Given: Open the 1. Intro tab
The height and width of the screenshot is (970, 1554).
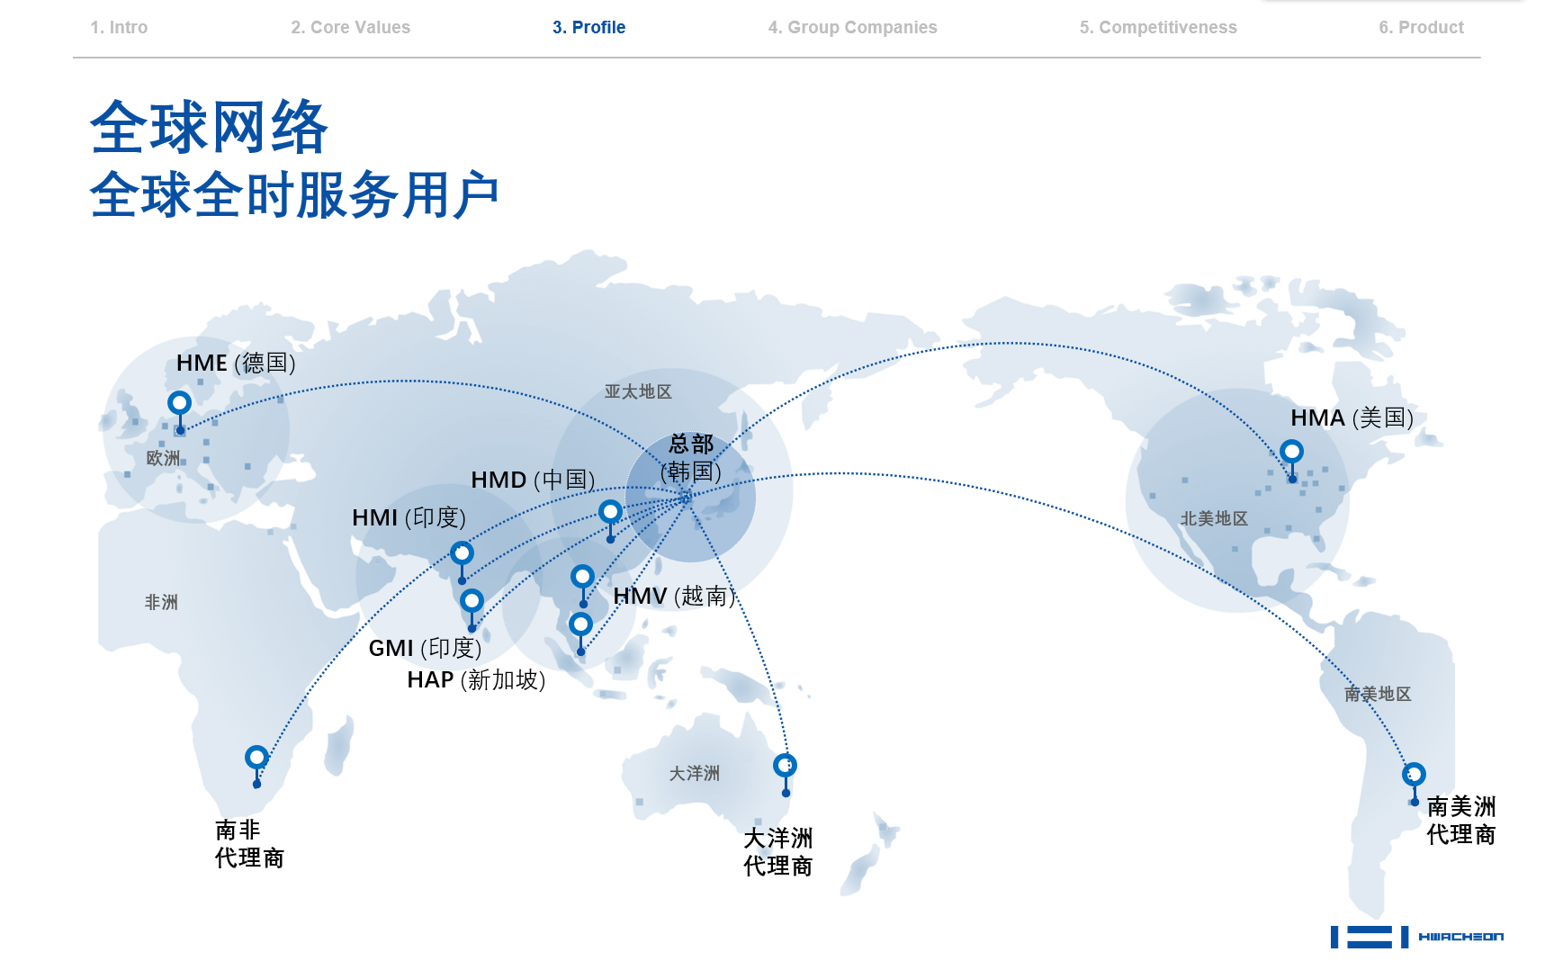Looking at the screenshot, I should pyautogui.click(x=119, y=27).
